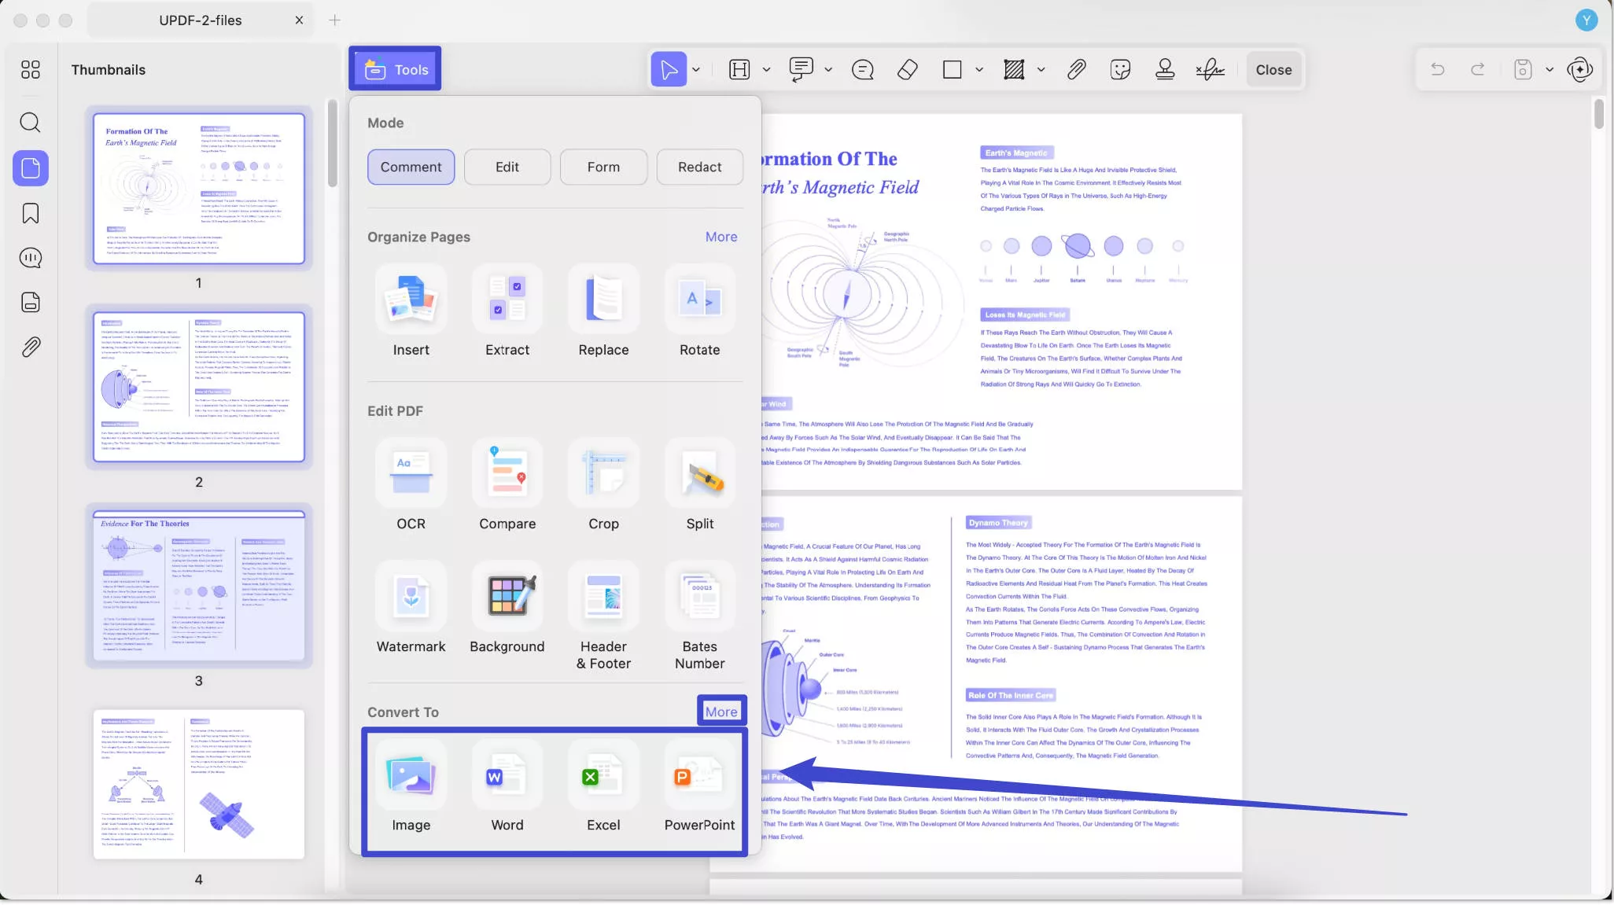
Task: Click the paperclip attachment tool in toolbar
Action: pyautogui.click(x=1076, y=69)
